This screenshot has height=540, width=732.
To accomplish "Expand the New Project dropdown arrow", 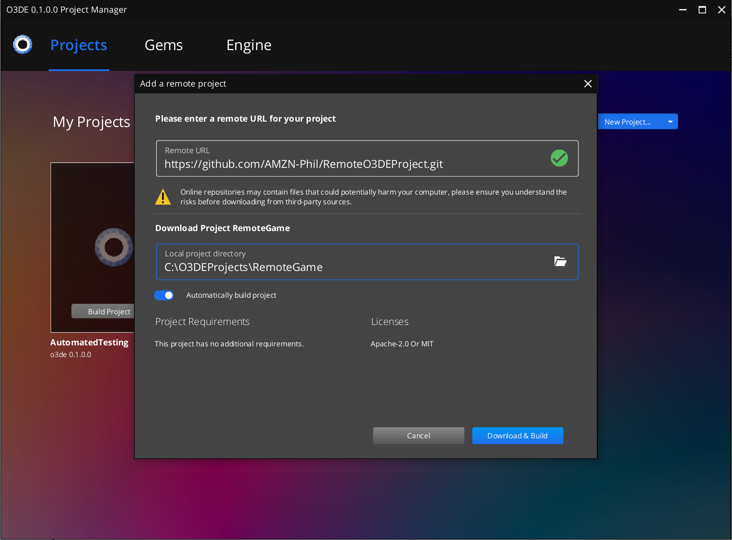I will [670, 121].
